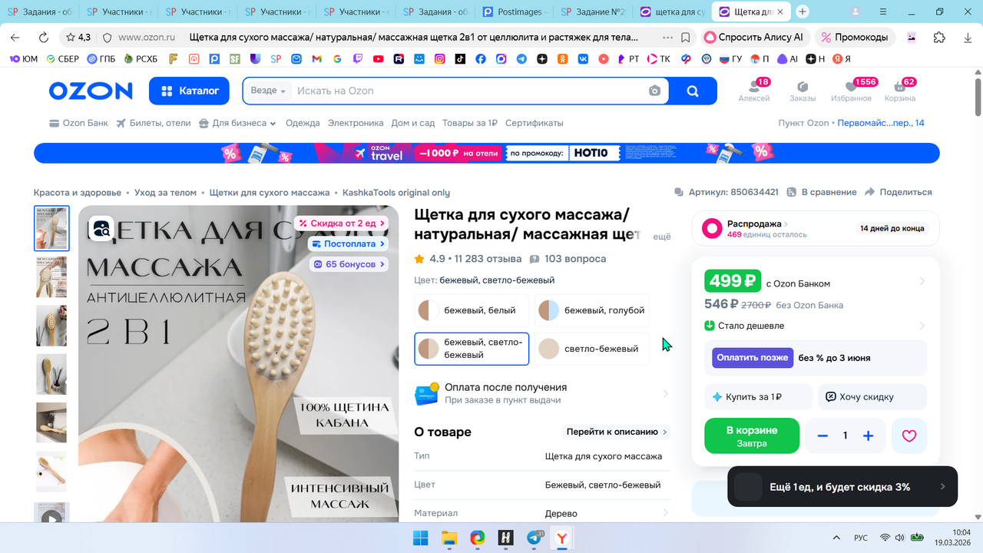Expand truncated product title with ещё

click(x=662, y=237)
